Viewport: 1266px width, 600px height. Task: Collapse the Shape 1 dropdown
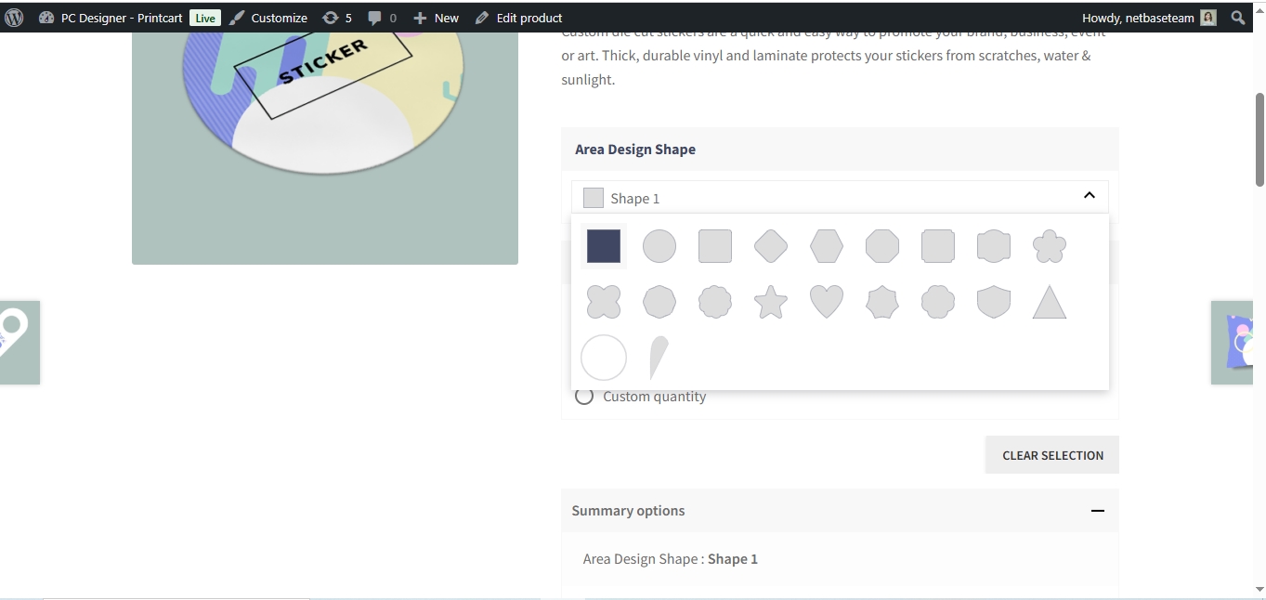[1089, 196]
